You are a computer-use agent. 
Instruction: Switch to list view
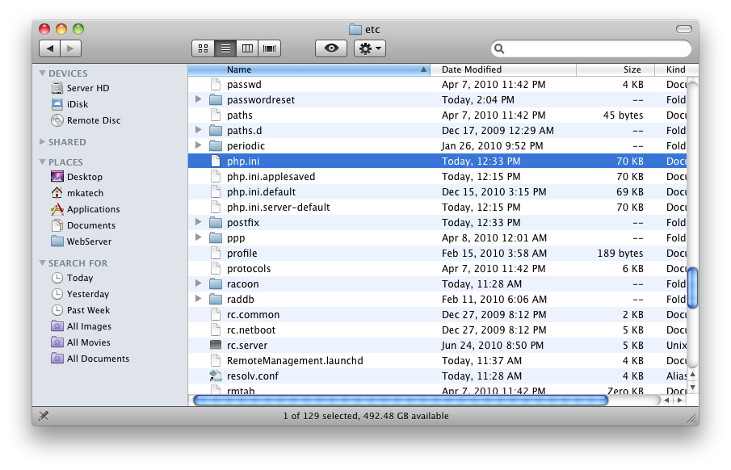pyautogui.click(x=225, y=48)
